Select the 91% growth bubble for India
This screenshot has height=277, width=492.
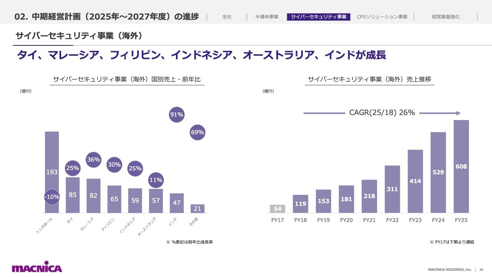177,115
